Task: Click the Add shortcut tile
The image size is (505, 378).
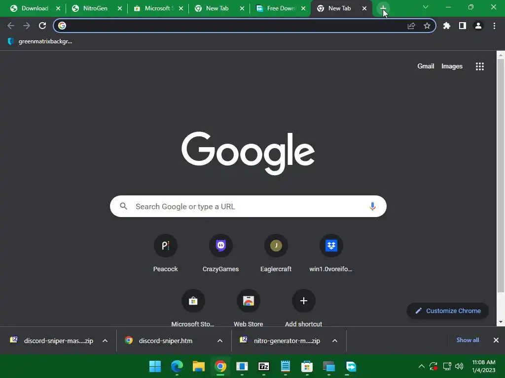Action: pos(303,308)
